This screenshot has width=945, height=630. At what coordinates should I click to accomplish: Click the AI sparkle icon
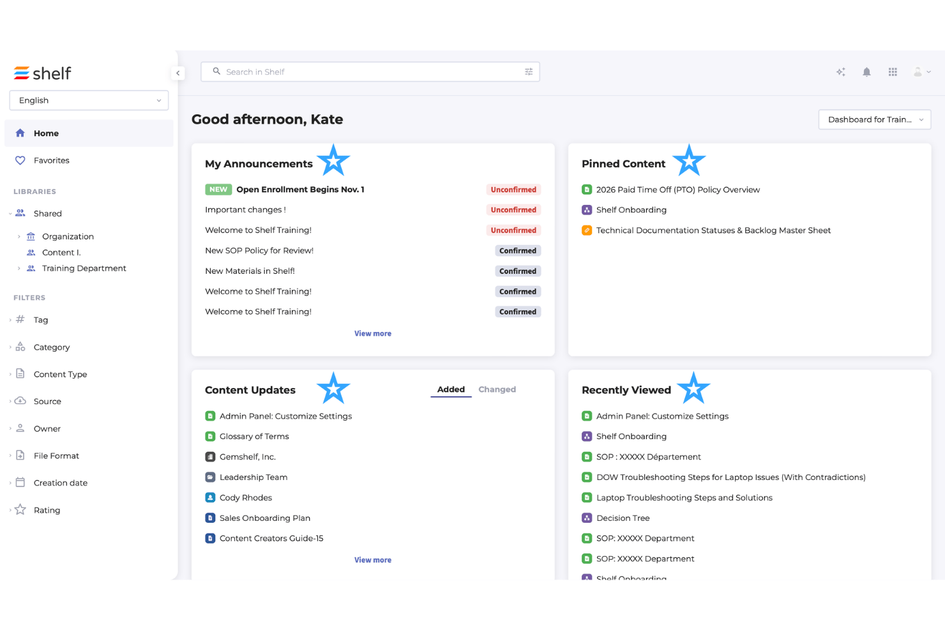coord(841,72)
